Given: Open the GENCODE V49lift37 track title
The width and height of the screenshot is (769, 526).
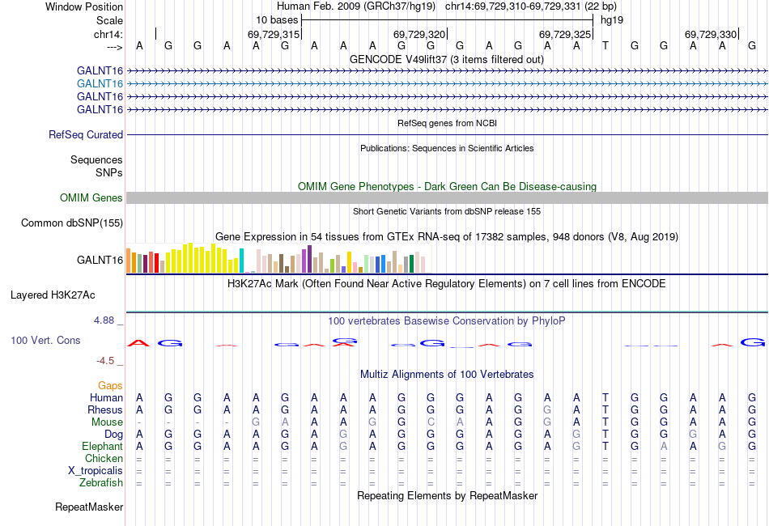Looking at the screenshot, I should coord(446,60).
